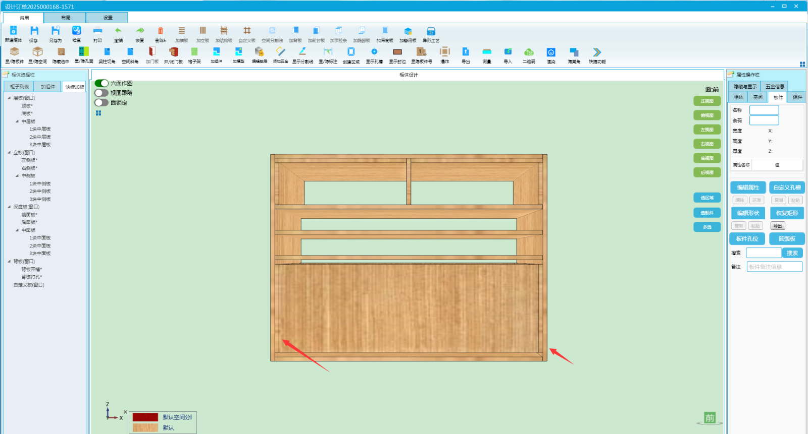
Task: Select the 自定义板 custom board tool
Action: pyautogui.click(x=247, y=31)
